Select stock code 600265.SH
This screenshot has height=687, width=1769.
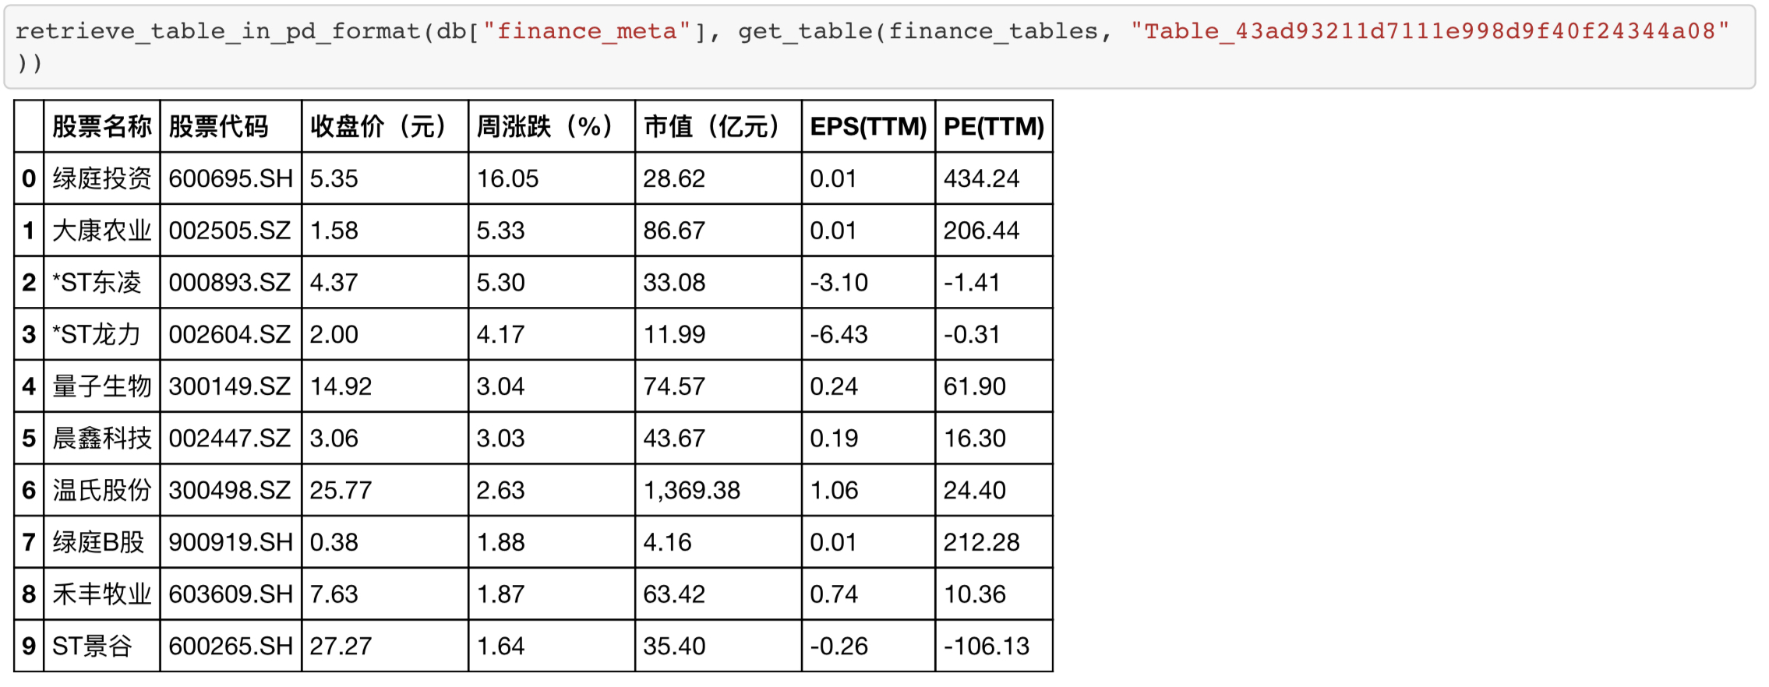pos(230,646)
